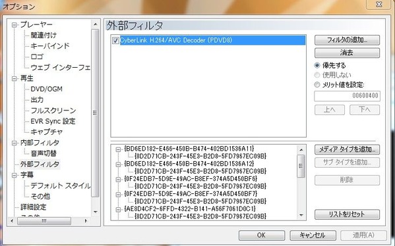Select the 使用しない radio button
Image resolution: width=395 pixels, height=246 pixels.
(x=317, y=75)
